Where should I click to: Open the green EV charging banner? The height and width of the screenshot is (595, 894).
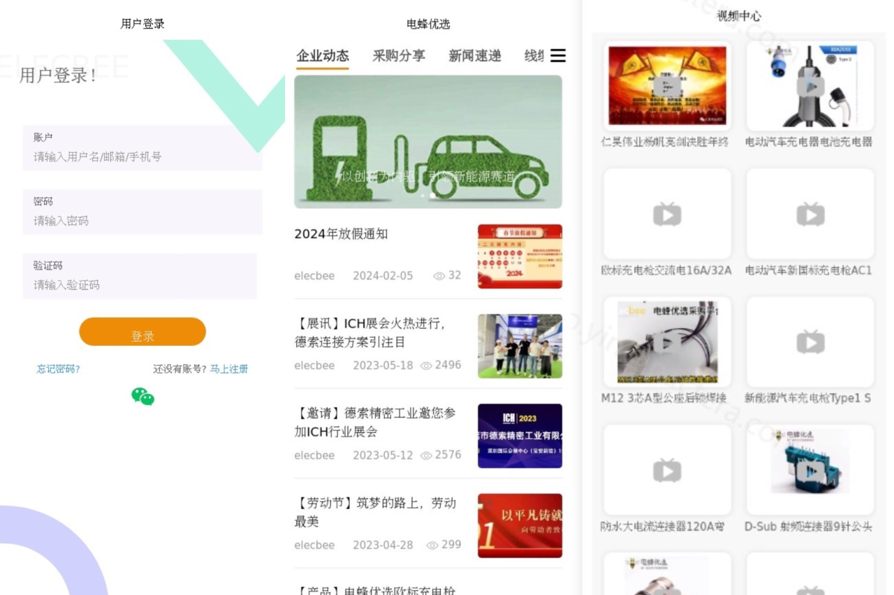point(428,142)
